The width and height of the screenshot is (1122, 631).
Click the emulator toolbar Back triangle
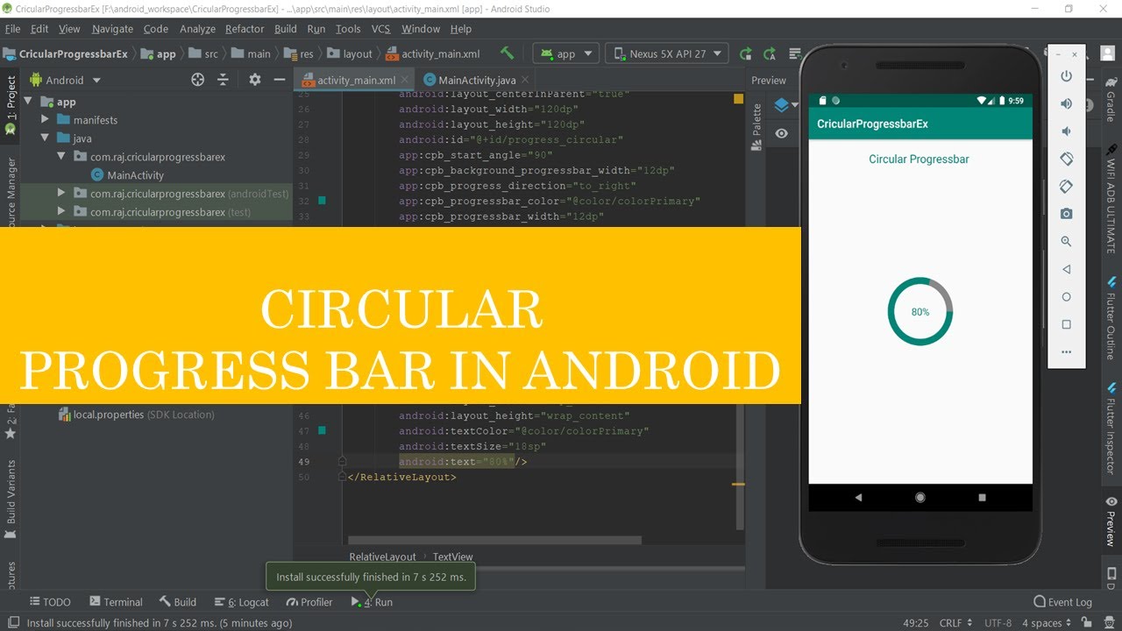pyautogui.click(x=1067, y=269)
